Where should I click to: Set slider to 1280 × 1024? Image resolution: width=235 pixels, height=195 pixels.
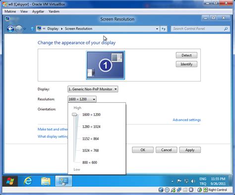coord(91,127)
